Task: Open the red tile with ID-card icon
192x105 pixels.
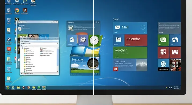Action: point(175,53)
